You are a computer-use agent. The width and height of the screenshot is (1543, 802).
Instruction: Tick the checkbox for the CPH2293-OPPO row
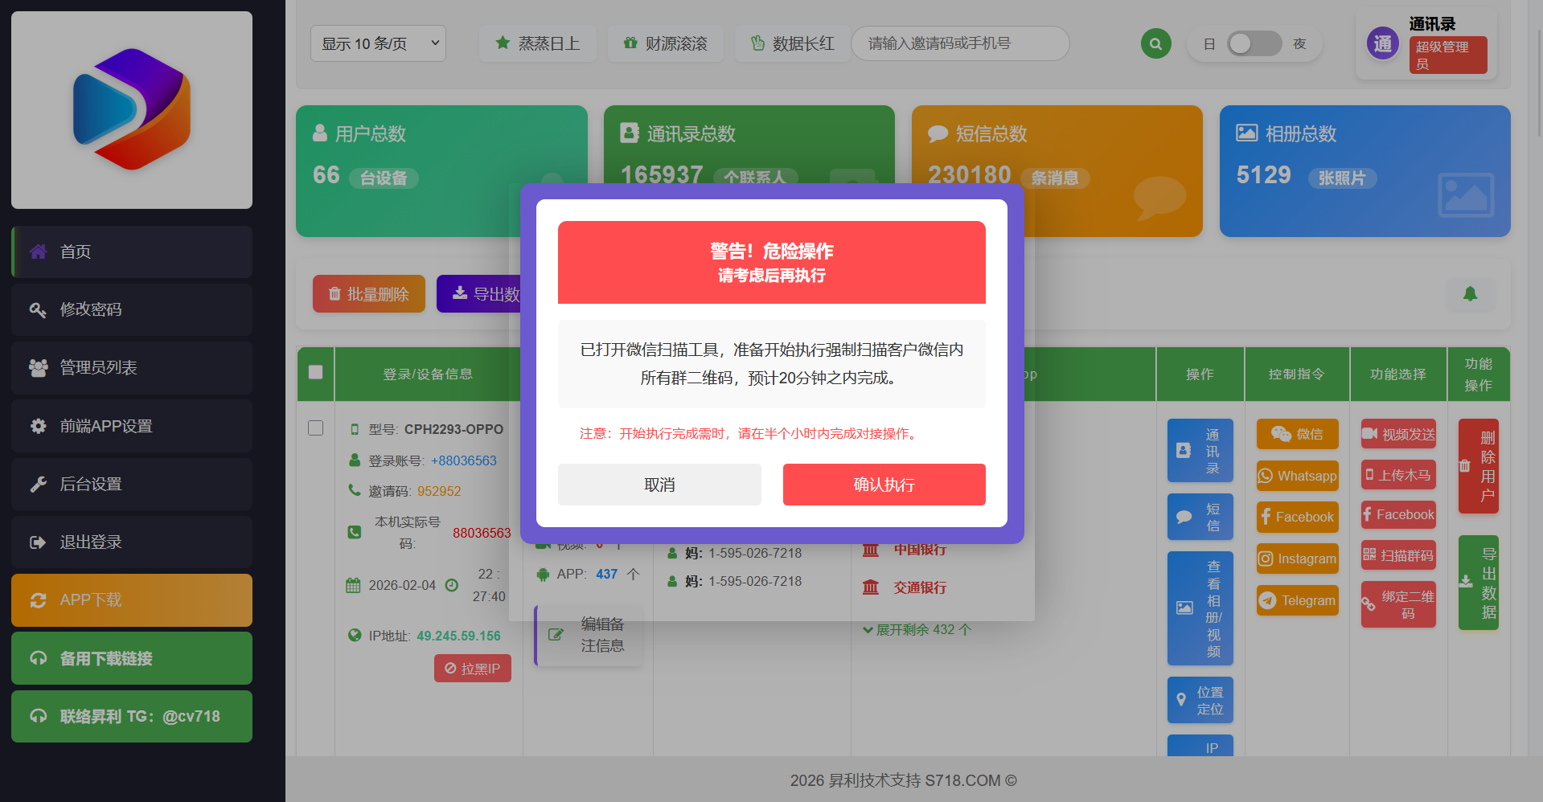coord(316,428)
